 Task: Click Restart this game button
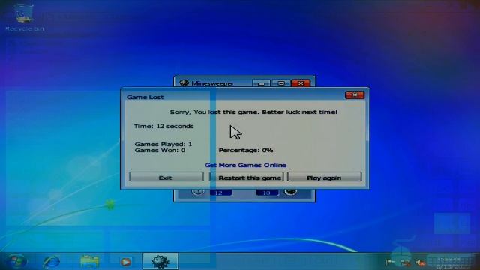point(247,177)
